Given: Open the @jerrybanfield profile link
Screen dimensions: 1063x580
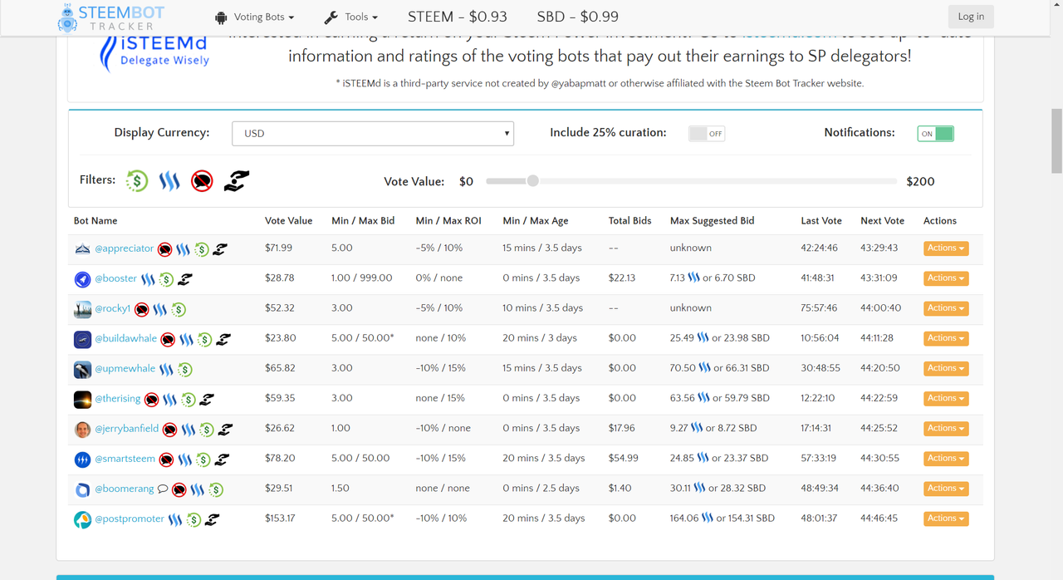Looking at the screenshot, I should [126, 429].
